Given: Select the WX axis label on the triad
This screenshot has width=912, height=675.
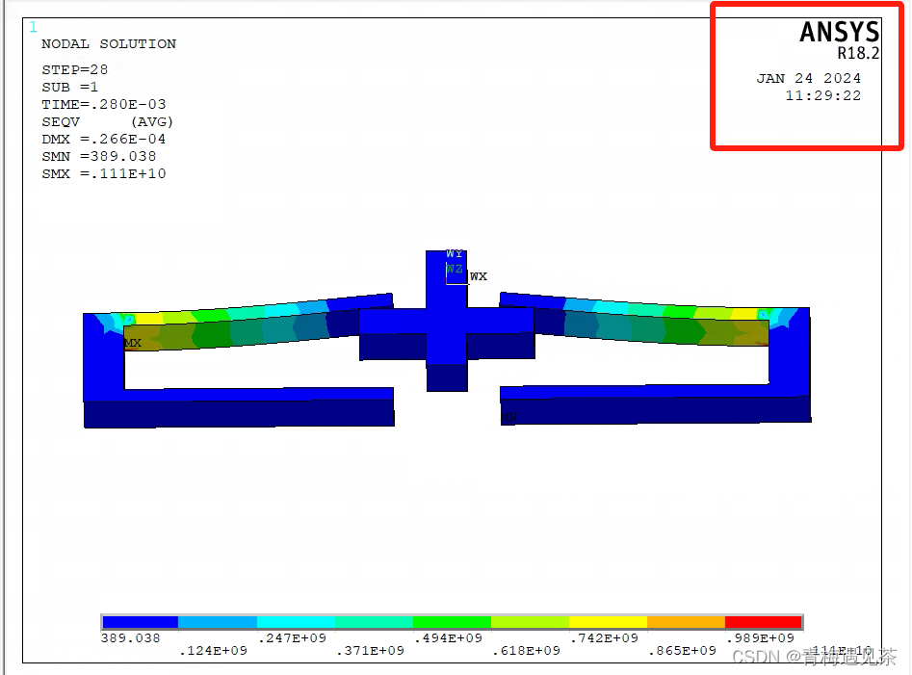Looking at the screenshot, I should 479,275.
